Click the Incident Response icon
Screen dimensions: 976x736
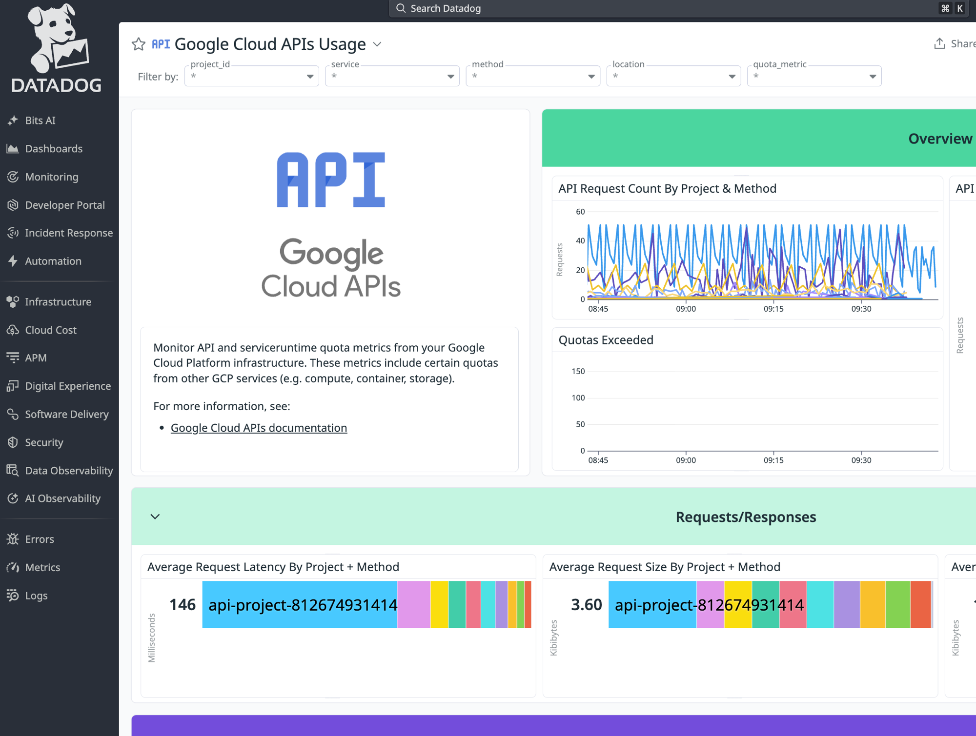13,233
